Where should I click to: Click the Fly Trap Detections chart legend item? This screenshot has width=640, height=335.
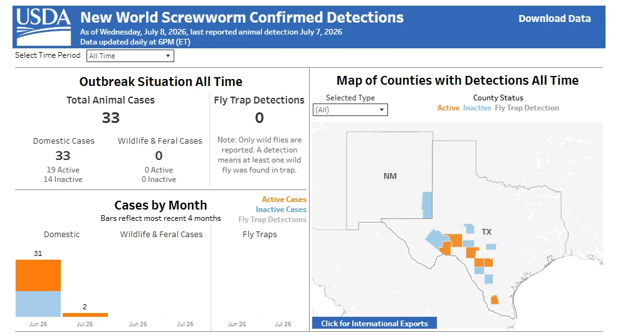tap(272, 220)
